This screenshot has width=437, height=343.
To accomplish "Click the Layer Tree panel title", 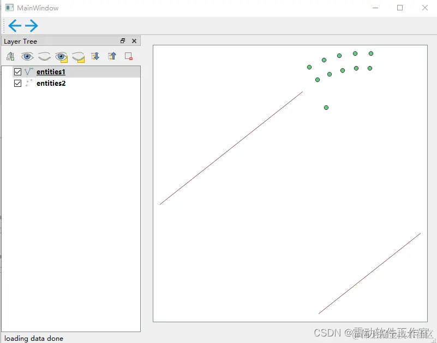I will [x=20, y=42].
